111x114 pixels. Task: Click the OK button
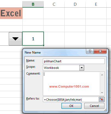[x=71, y=106]
